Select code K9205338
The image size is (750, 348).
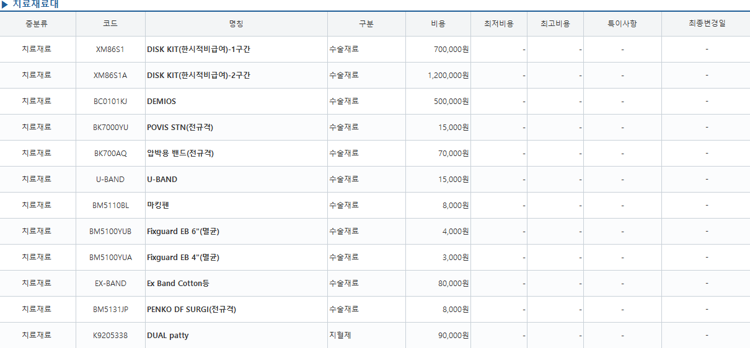(x=110, y=336)
